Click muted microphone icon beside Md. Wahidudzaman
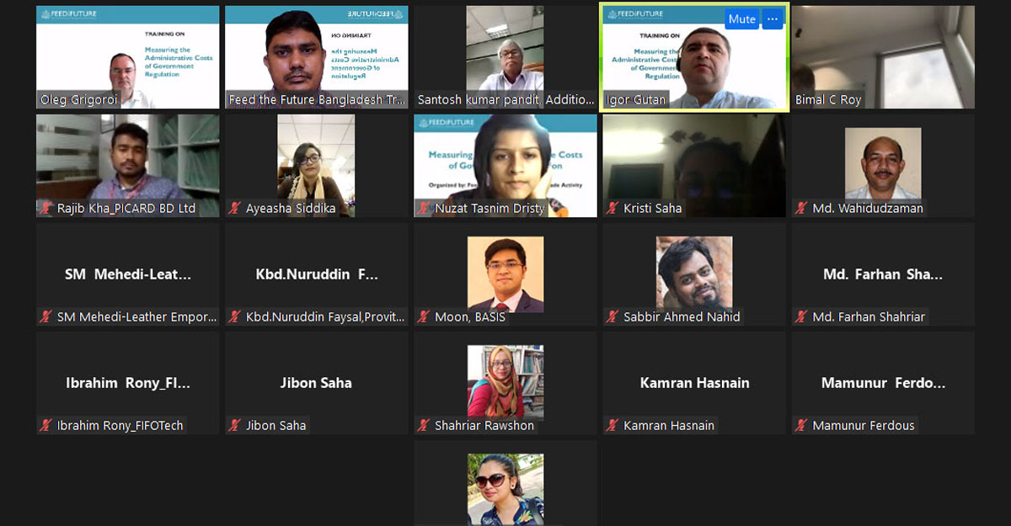This screenshot has height=526, width=1011. (800, 208)
